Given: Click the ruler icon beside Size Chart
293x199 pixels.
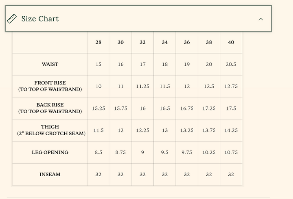Looking at the screenshot, I should click(12, 19).
